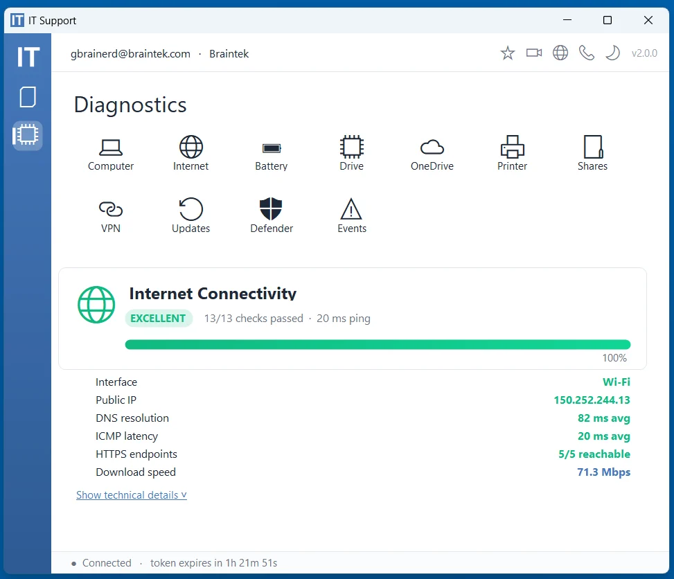Minimize the IT Support window
The width and height of the screenshot is (674, 579).
(567, 20)
